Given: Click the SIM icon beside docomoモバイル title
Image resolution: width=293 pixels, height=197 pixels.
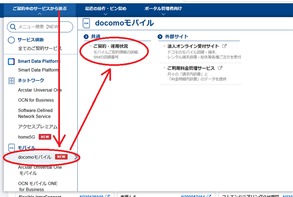Looking at the screenshot, I should pyautogui.click(x=86, y=23).
